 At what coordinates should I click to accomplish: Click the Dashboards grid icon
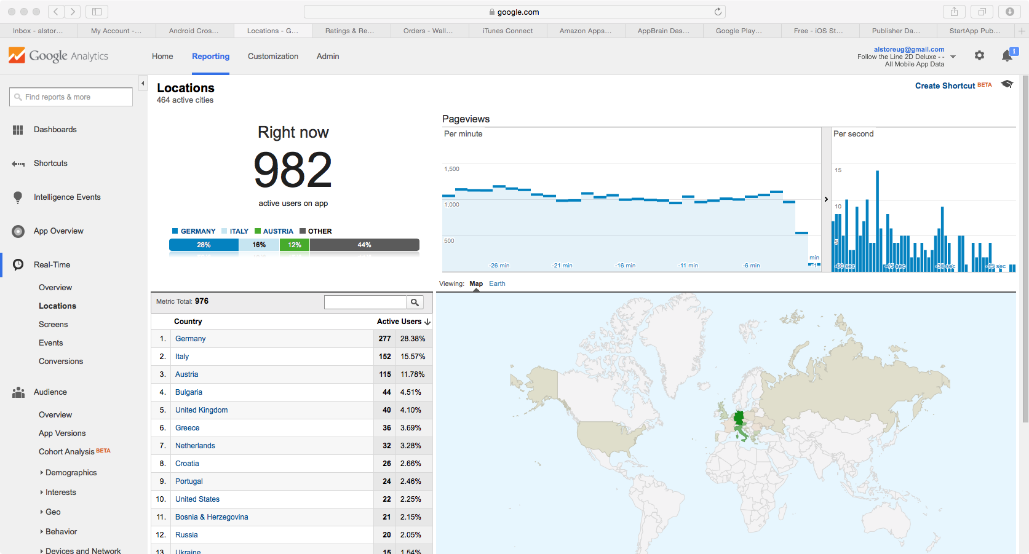[x=18, y=130]
